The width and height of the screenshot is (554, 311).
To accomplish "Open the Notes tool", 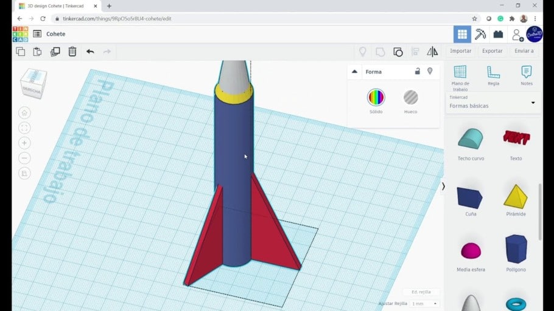I will click(x=527, y=75).
